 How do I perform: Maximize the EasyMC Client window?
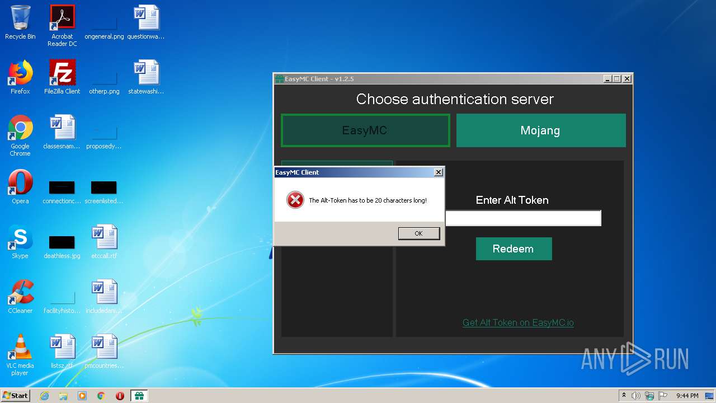617,79
